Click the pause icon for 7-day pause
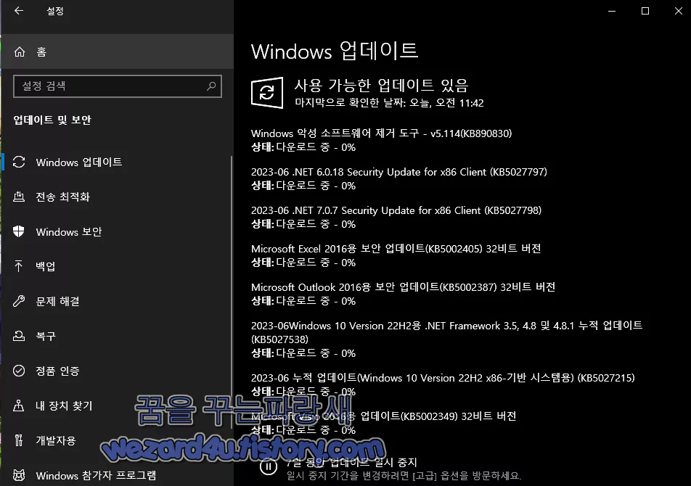This screenshot has width=691, height=486. pos(269,466)
